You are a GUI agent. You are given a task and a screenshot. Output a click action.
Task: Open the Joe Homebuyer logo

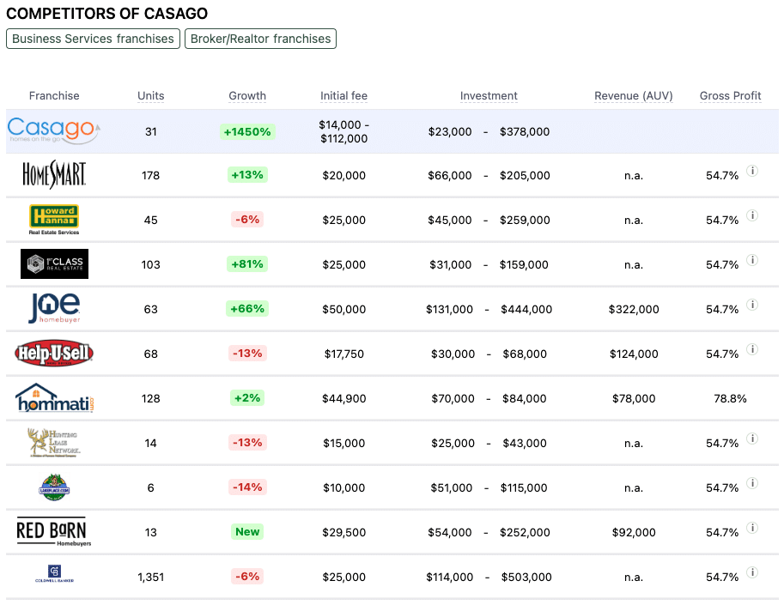click(x=54, y=308)
